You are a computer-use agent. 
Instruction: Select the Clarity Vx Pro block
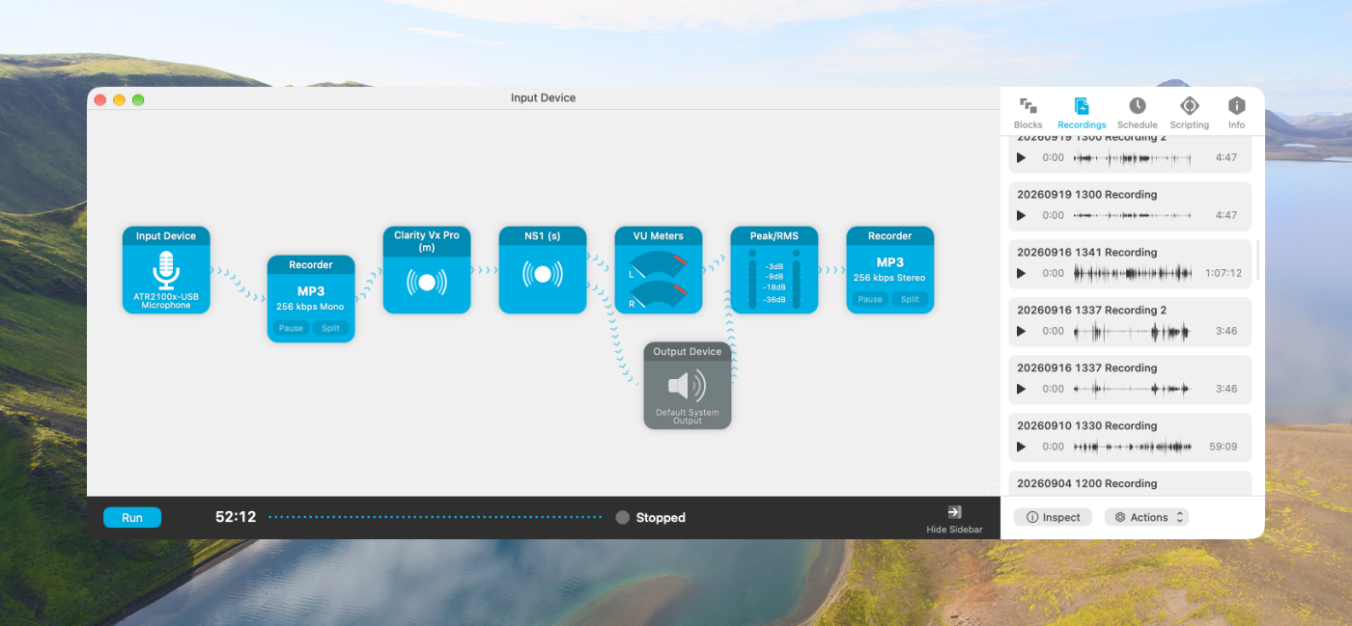click(427, 270)
